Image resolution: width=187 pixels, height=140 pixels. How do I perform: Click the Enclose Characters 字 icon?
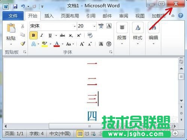tap(109, 44)
